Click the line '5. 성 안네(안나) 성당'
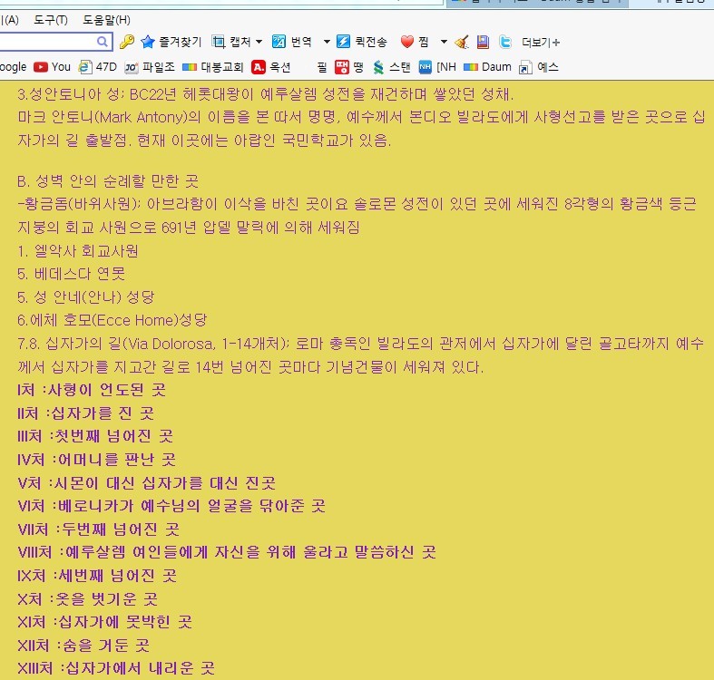The image size is (714, 680). [x=86, y=297]
